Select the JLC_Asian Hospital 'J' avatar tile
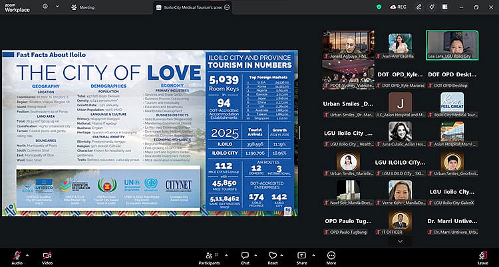The image size is (499, 267). click(400, 104)
